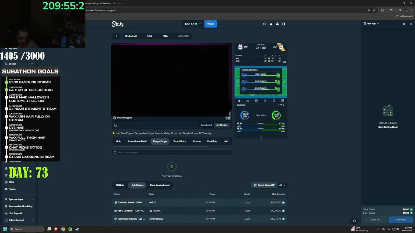Toggle Ghost Mode Off button
The width and height of the screenshot is (415, 233).
coord(264,185)
